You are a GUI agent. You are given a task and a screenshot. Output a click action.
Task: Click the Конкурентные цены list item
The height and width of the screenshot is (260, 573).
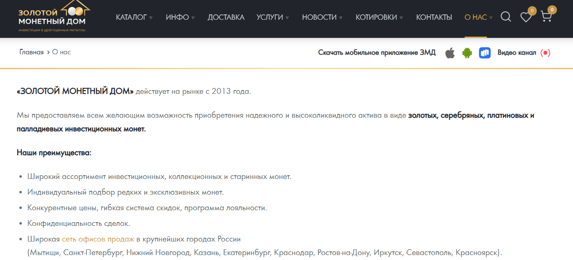147,208
